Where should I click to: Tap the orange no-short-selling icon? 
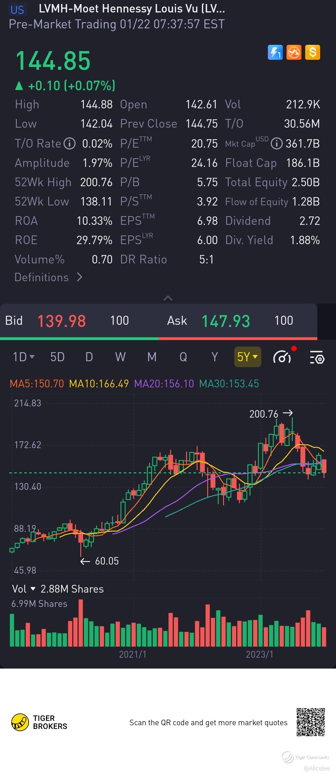pyautogui.click(x=294, y=52)
